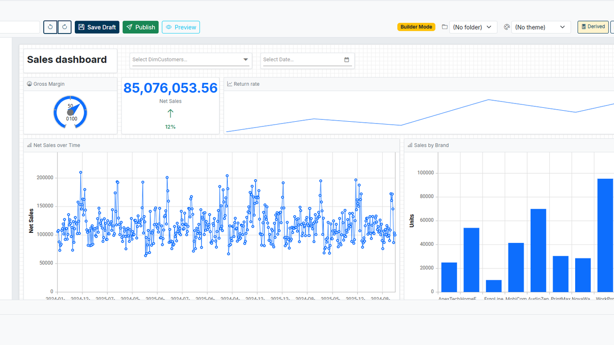The height and width of the screenshot is (345, 614).
Task: Click the Net Sales caption under the total
Action: [170, 101]
